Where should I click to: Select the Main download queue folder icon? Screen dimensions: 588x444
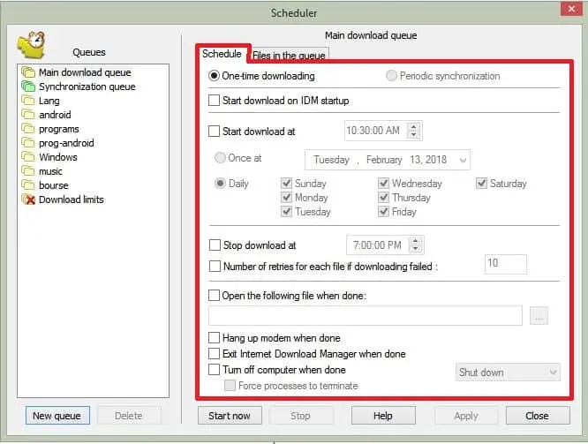click(27, 72)
